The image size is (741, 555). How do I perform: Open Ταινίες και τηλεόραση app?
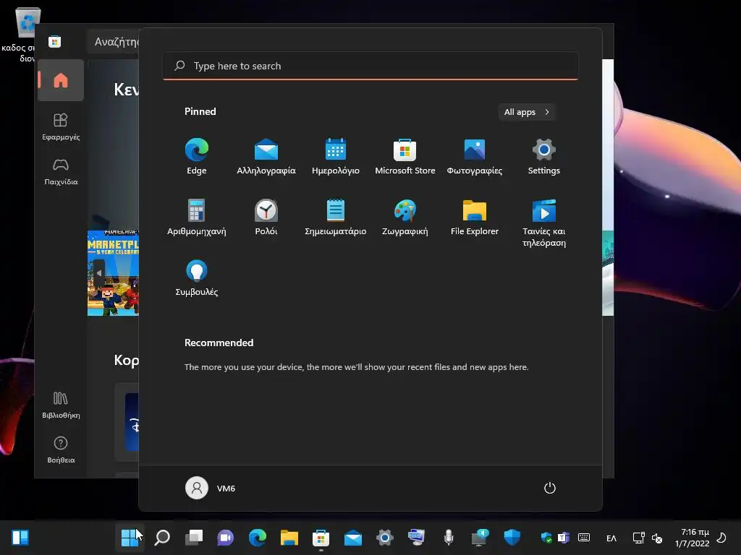click(544, 223)
